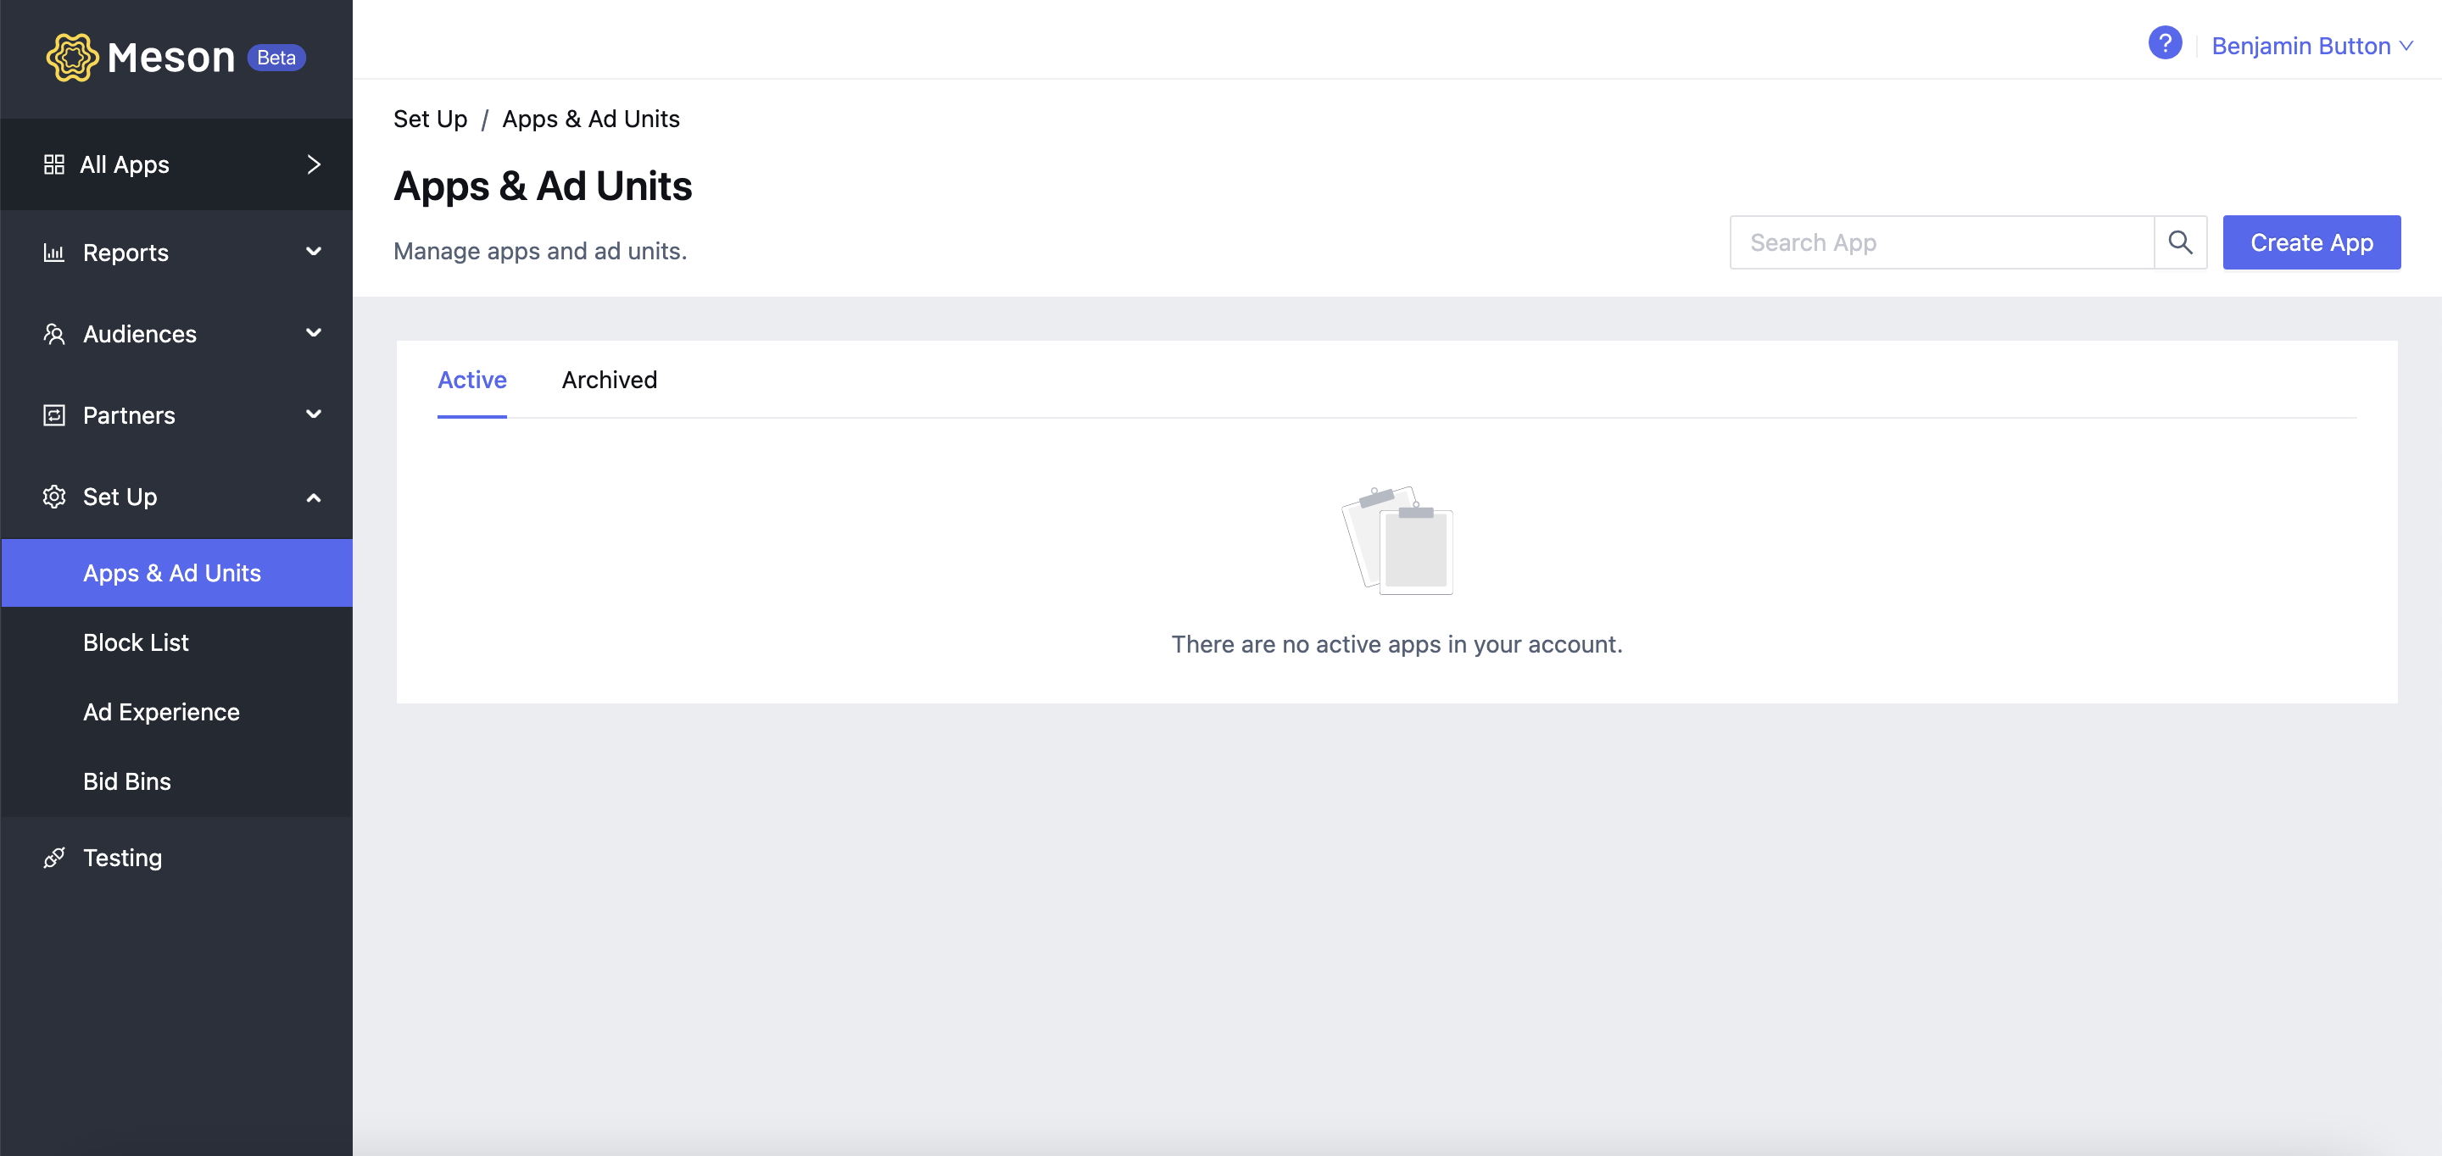Click the empty clipboard illustration

(x=1397, y=540)
